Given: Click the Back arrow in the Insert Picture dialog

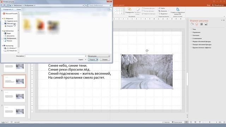Looking at the screenshot, I should click(x=3, y=5).
